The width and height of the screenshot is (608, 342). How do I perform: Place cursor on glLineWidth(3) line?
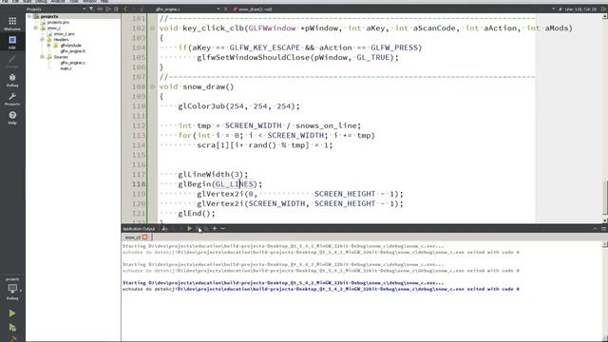coord(213,175)
